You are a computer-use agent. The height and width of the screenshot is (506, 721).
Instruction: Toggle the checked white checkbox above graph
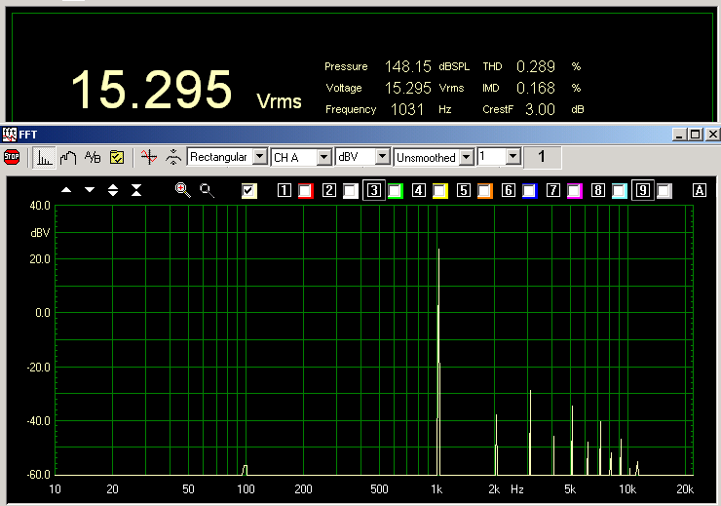[249, 191]
